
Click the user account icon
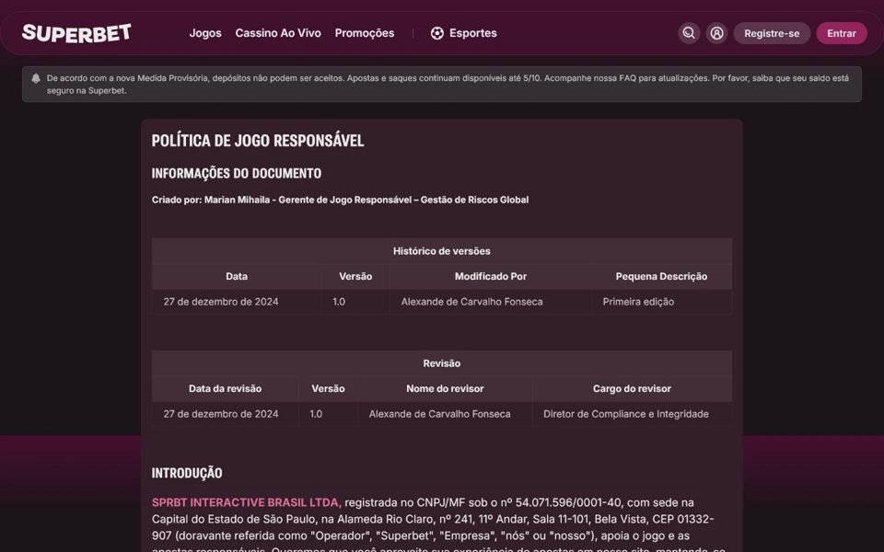pos(716,33)
